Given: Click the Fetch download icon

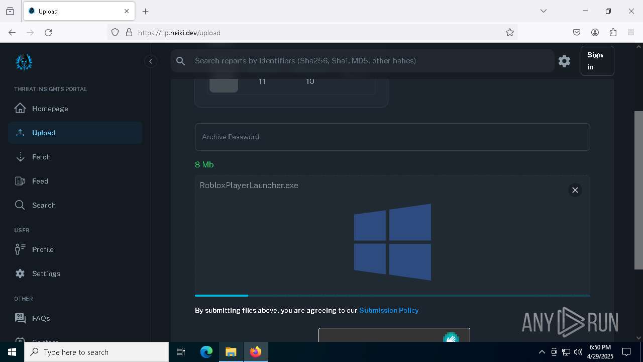Looking at the screenshot, I should coord(20,157).
